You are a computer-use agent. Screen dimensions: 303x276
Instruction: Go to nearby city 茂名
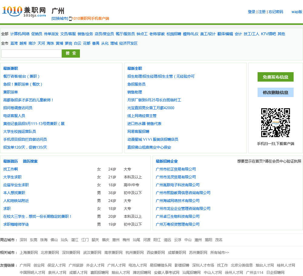click(x=219, y=240)
